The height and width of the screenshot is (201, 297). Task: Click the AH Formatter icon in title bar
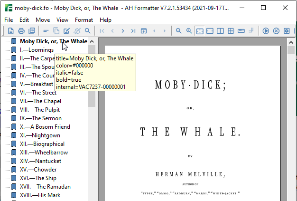(9, 8)
